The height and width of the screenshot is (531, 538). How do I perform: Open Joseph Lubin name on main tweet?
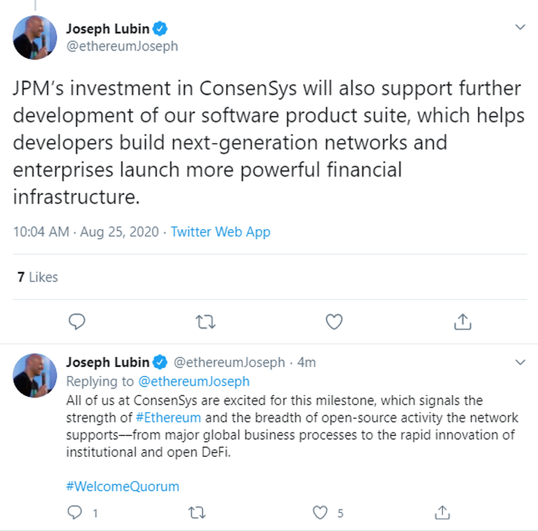108,29
